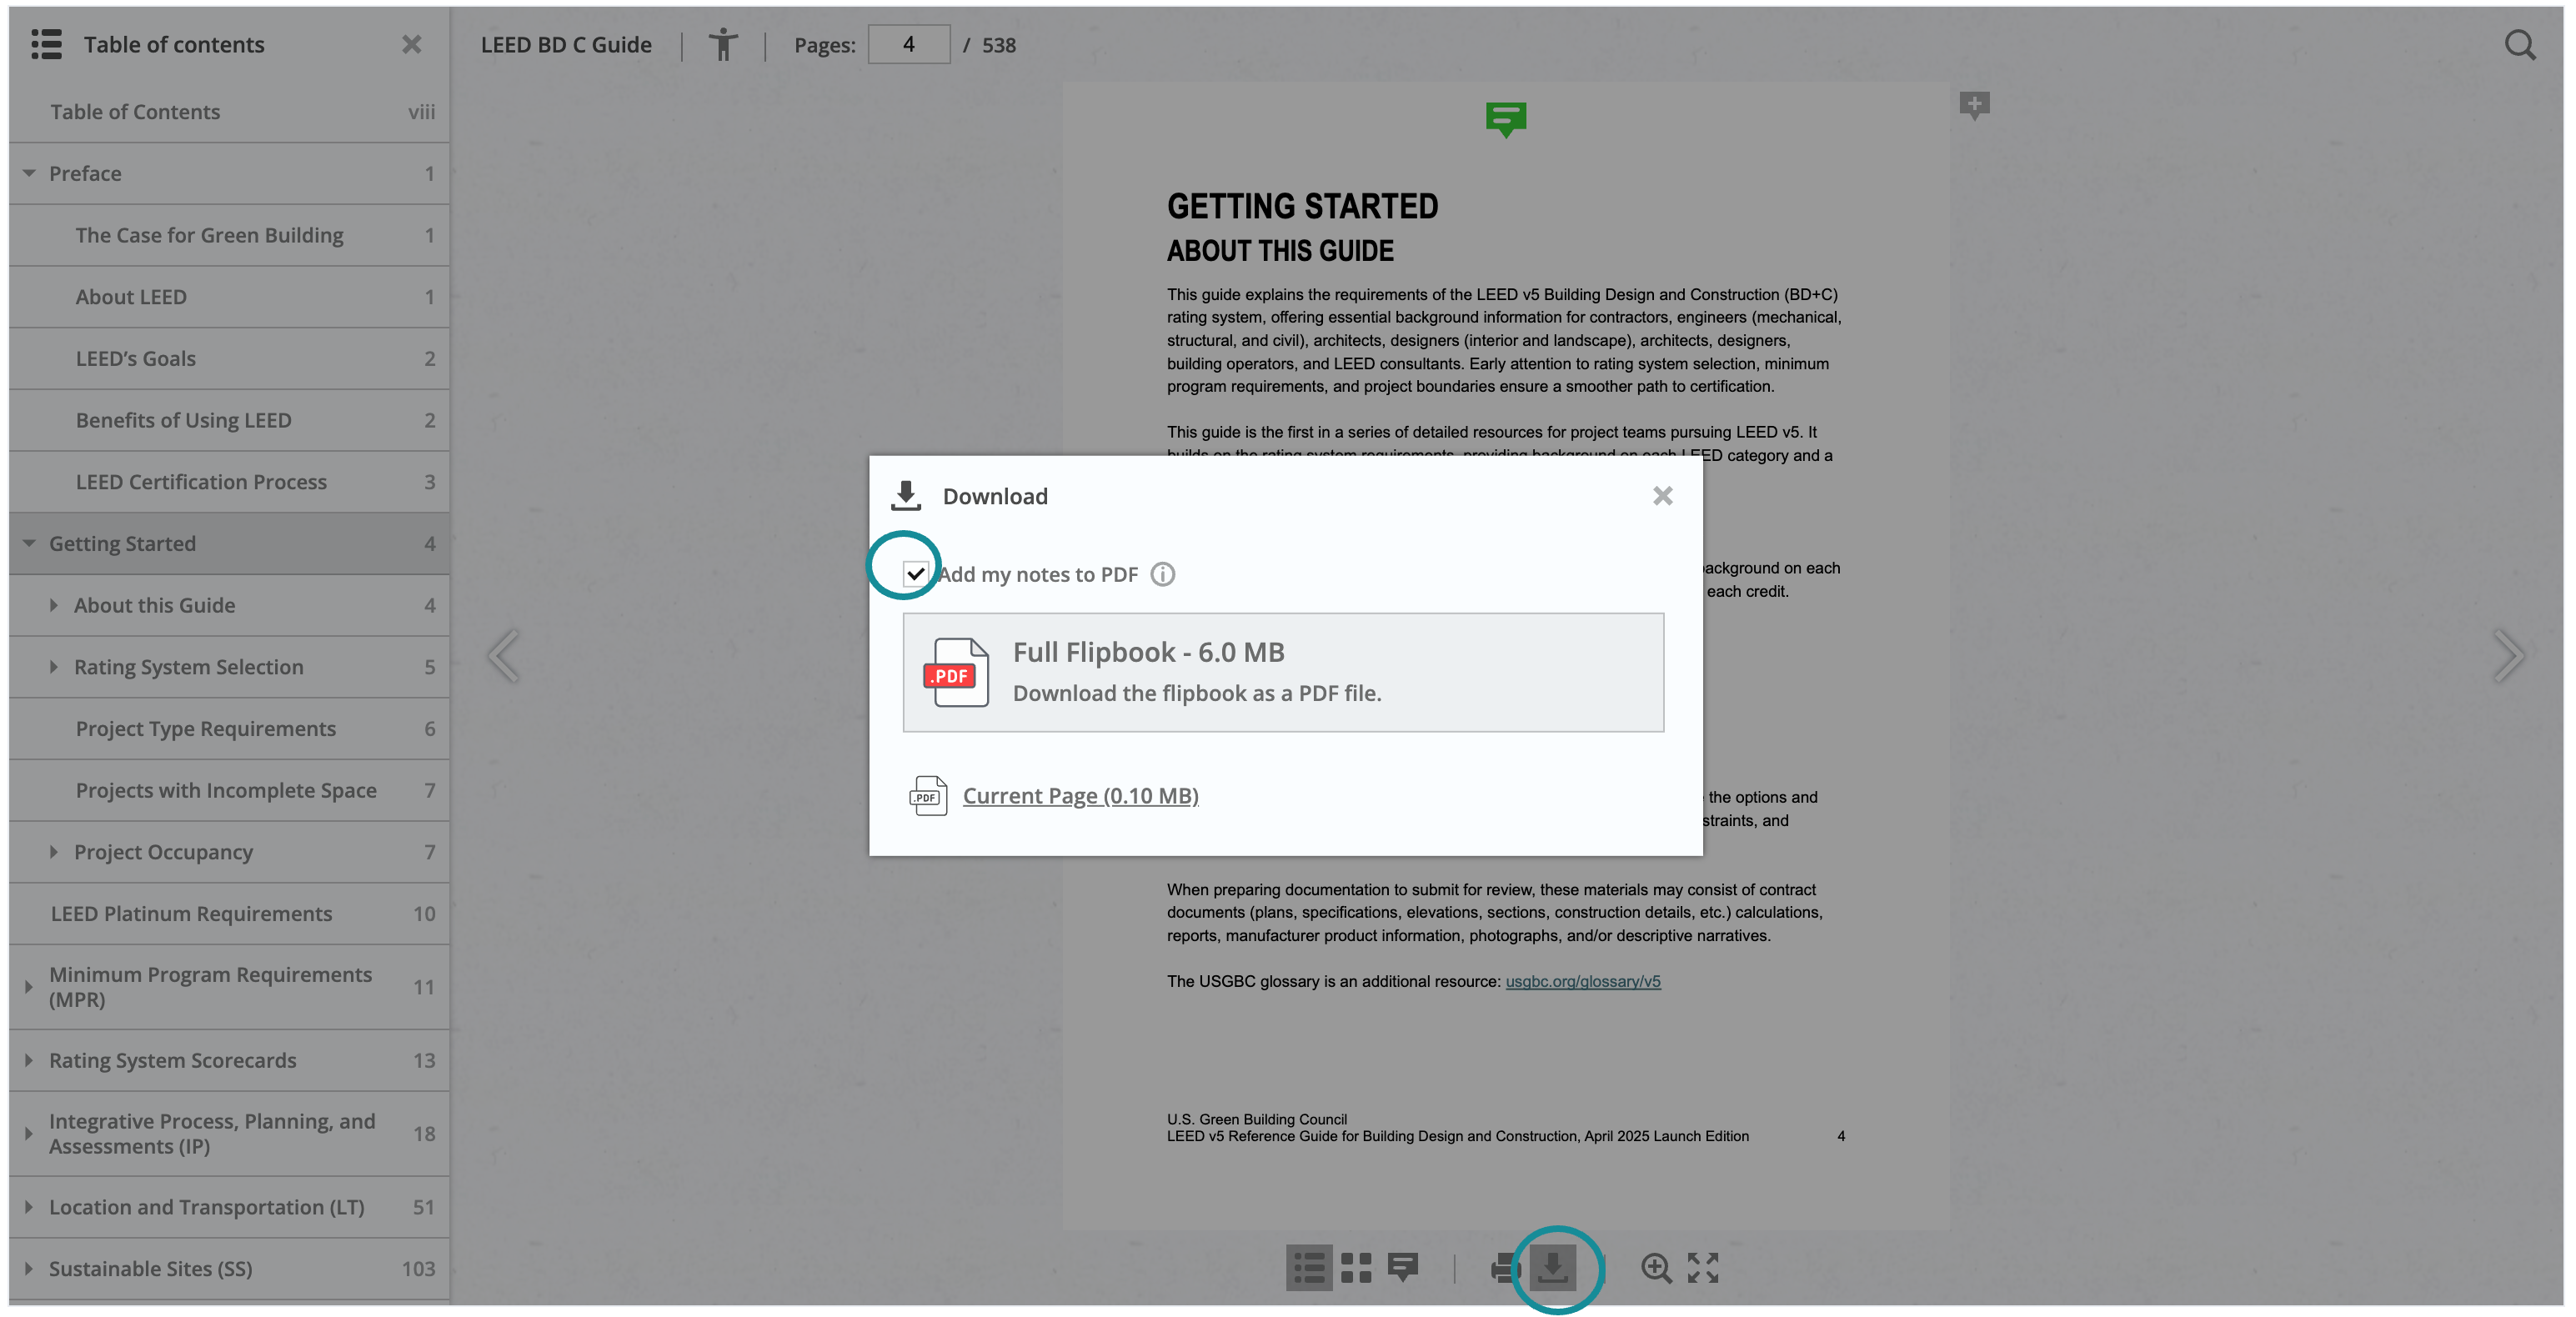Expand Sustainable Sites (SS)

29,1268
